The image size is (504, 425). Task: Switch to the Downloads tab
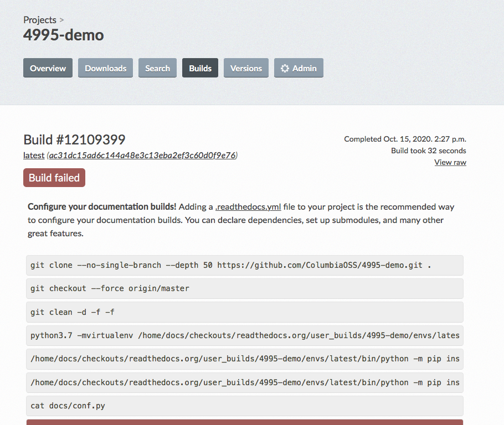[x=105, y=68]
